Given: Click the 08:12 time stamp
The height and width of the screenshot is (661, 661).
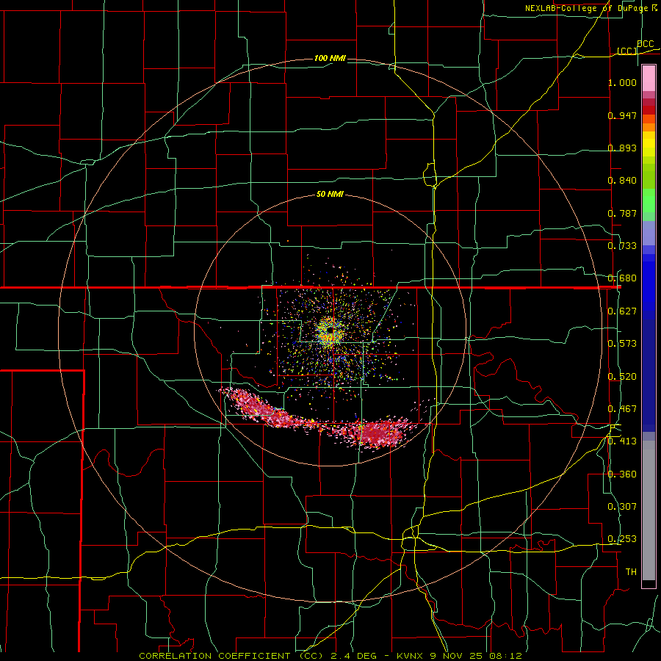Looking at the screenshot, I should [505, 656].
